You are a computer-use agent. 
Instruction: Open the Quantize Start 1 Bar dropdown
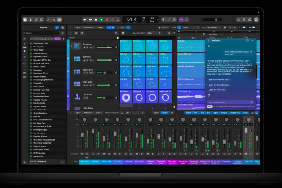pyautogui.click(x=154, y=33)
